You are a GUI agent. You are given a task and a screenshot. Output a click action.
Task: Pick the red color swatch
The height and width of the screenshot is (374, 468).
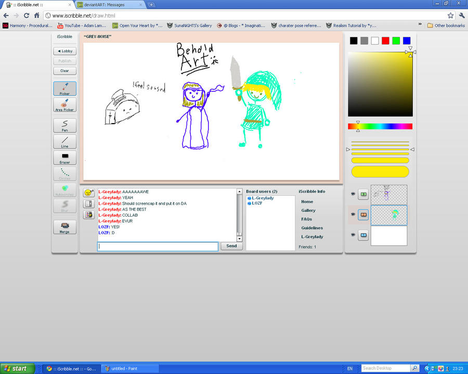click(x=385, y=41)
